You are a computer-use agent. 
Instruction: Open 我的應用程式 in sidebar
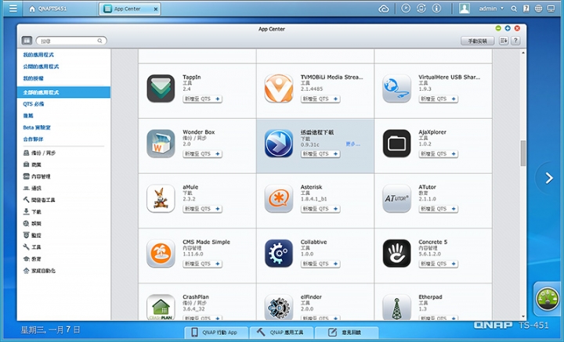38,55
